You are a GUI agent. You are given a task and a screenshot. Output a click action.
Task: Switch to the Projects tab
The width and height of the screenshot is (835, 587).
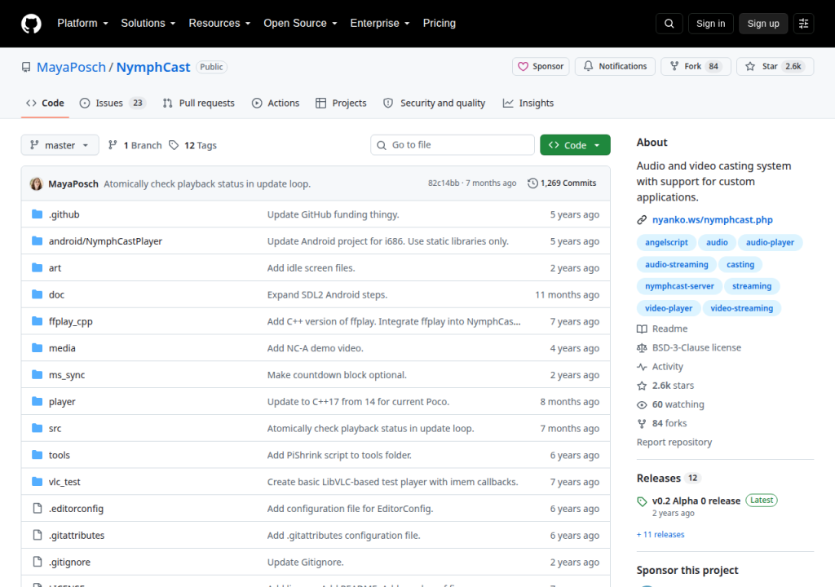[x=341, y=103]
